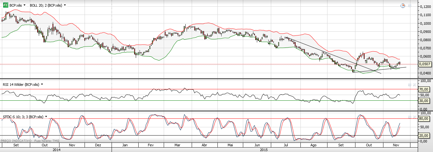Image resolution: width=433 pixels, height=152 pixels.
Task: Click the 2014 year label on timeline
Action: [56, 149]
